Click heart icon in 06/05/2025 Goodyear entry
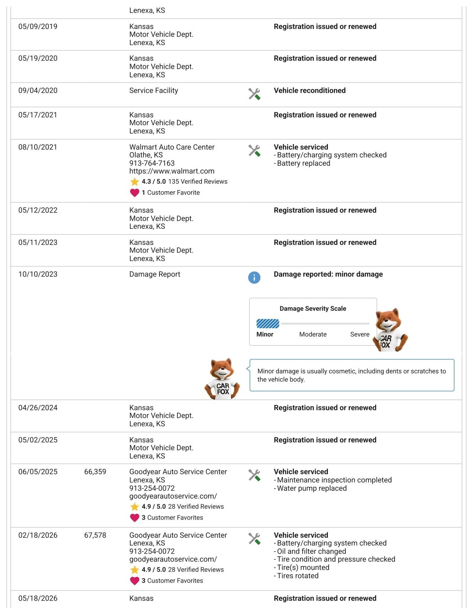This screenshot has height=614, width=474. (135, 518)
